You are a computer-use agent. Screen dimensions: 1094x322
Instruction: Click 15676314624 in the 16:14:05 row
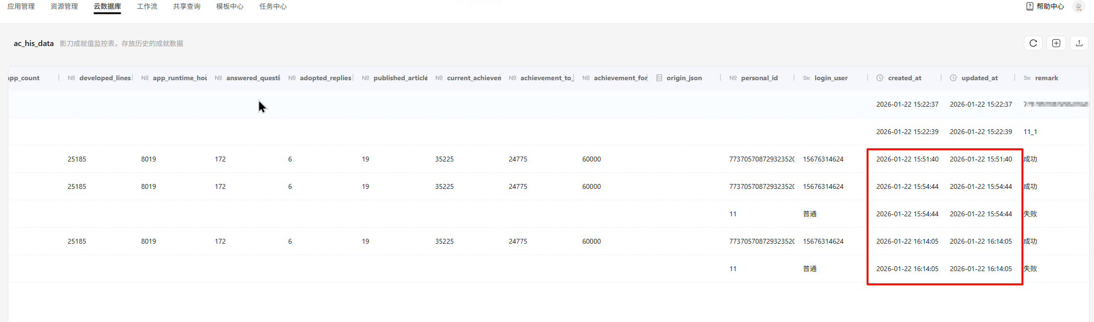(823, 241)
